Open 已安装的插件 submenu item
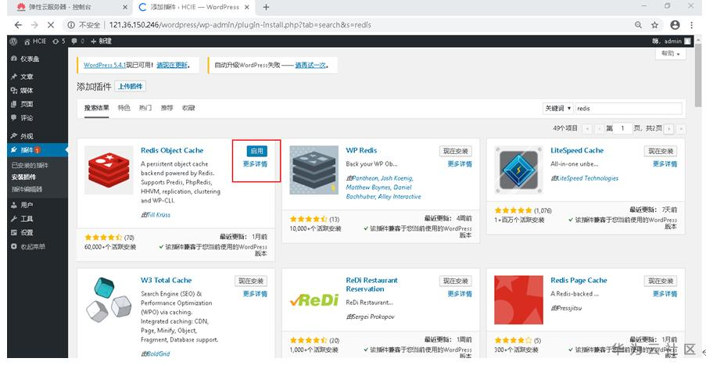The width and height of the screenshot is (706, 369). [x=30, y=165]
